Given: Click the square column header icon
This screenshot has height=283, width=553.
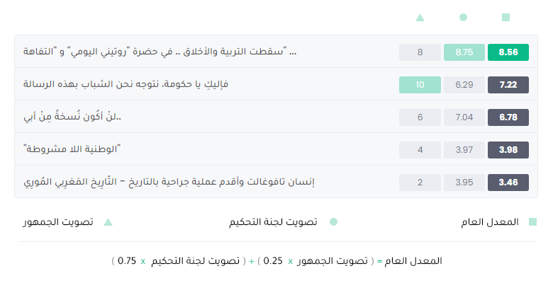Looking at the screenshot, I should pos(505,17).
